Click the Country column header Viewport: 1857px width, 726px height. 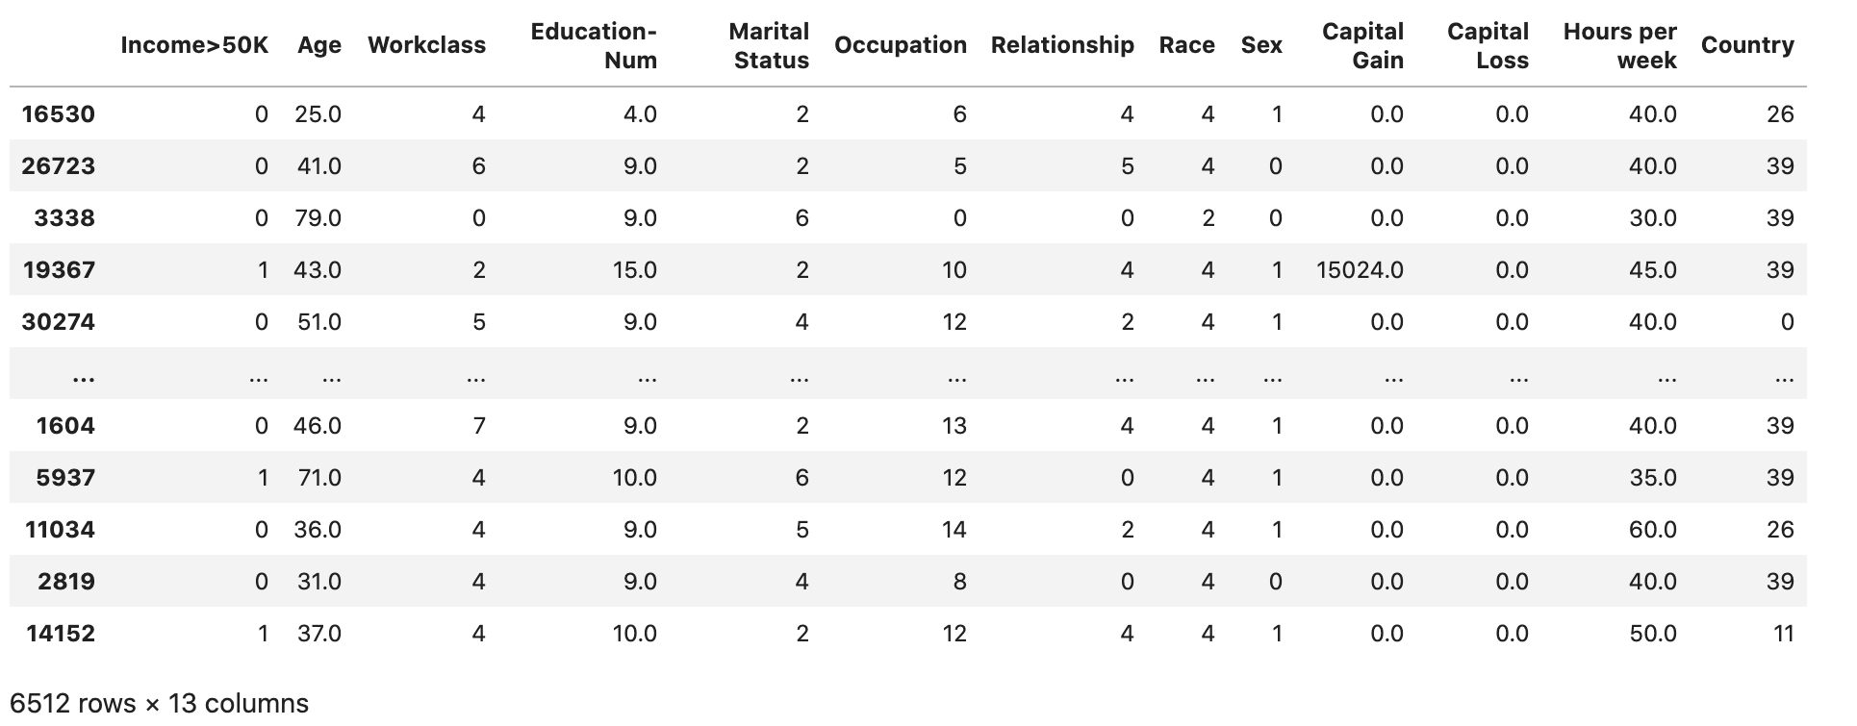click(1747, 45)
